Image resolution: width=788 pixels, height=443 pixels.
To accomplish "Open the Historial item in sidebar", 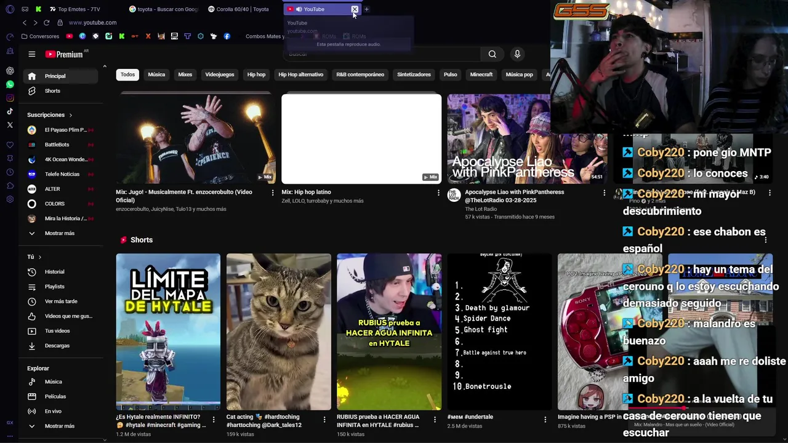I will [60, 272].
